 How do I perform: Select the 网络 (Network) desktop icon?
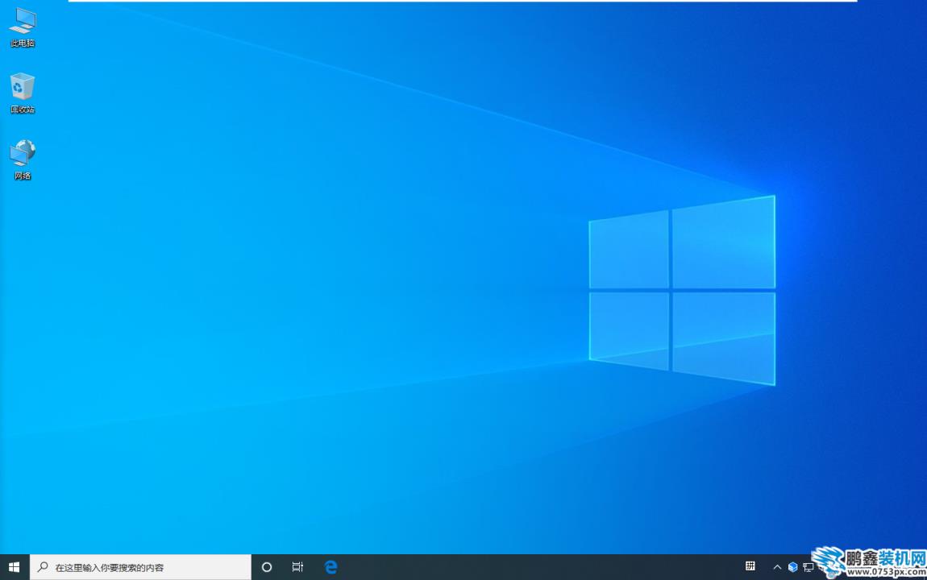coord(23,159)
